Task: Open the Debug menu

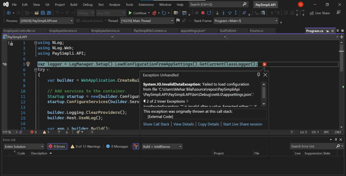Action: pyautogui.click(x=88, y=5)
